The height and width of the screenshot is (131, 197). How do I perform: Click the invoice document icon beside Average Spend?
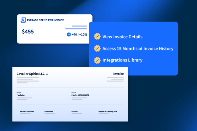point(23,20)
